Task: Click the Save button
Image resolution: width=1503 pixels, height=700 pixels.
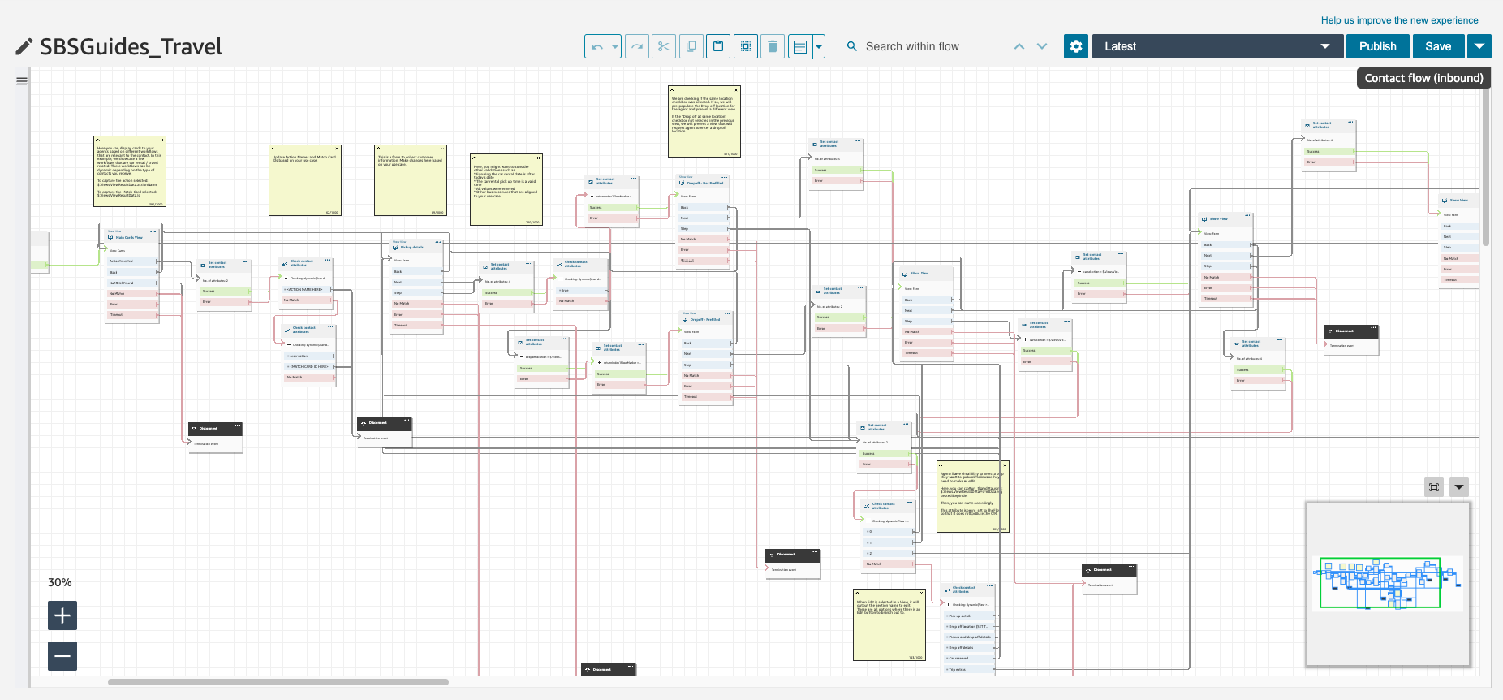Action: pos(1438,46)
